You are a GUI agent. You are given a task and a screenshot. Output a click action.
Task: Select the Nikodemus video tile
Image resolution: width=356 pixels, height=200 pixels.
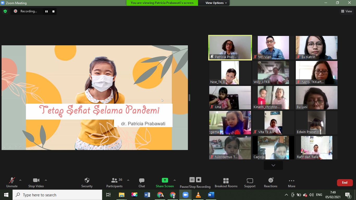pos(230,148)
